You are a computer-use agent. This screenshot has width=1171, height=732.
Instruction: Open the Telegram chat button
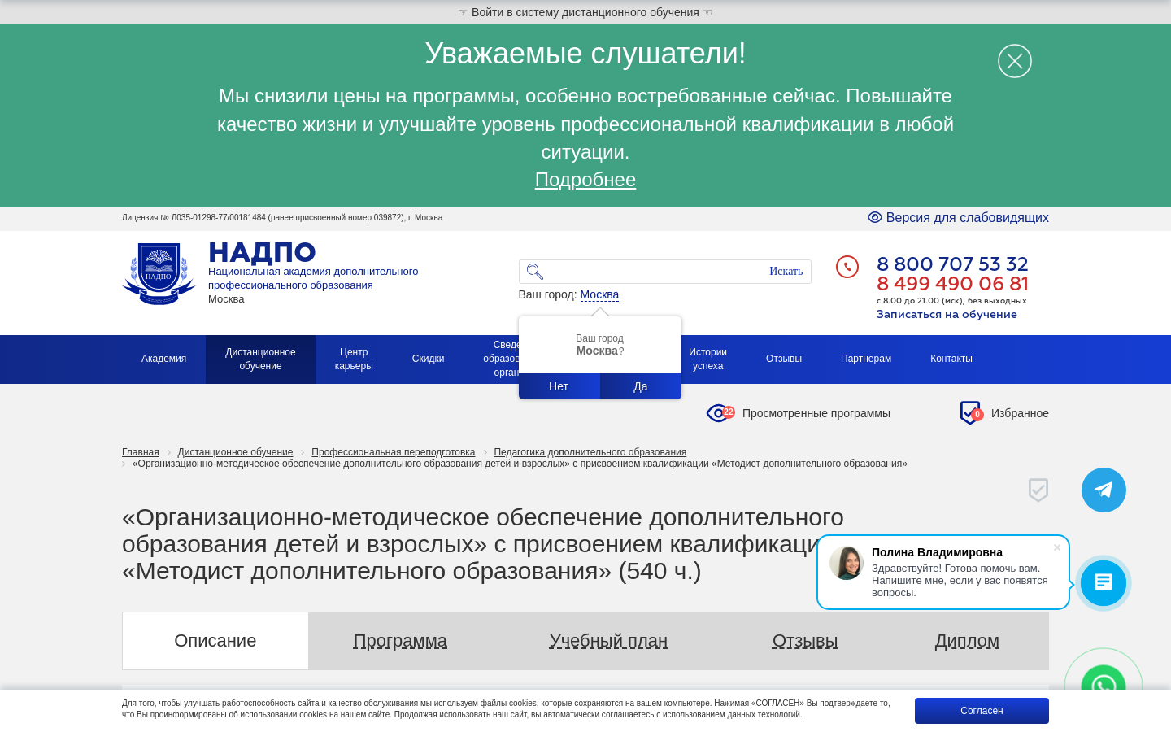pyautogui.click(x=1104, y=490)
